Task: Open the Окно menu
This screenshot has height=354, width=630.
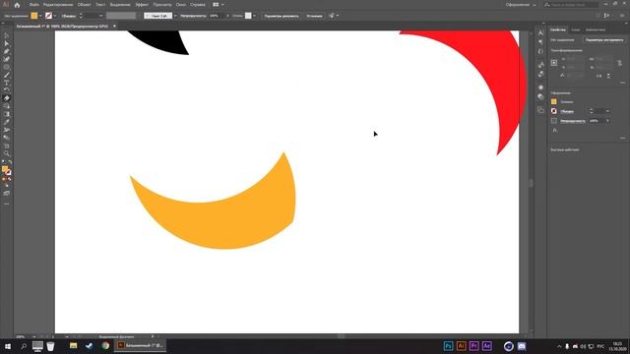Action: coord(180,5)
